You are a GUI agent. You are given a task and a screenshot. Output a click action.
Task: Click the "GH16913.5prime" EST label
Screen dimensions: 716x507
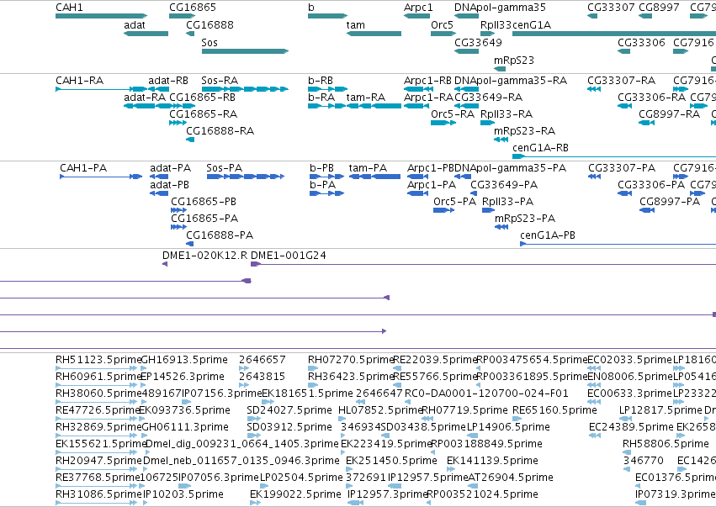[184, 361]
